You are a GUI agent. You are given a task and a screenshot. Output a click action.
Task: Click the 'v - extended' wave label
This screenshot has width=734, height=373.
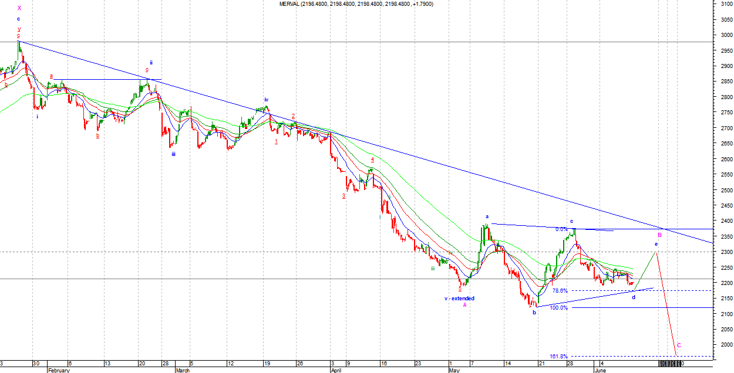pyautogui.click(x=459, y=299)
